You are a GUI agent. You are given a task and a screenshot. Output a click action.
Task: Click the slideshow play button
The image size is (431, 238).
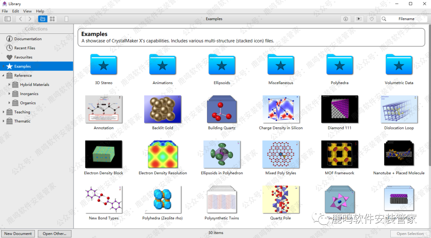pos(359,19)
